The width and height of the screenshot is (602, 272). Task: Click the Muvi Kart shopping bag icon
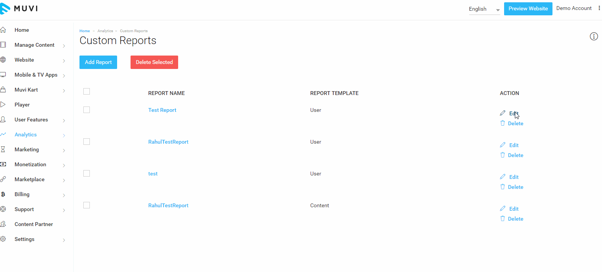tap(3, 90)
